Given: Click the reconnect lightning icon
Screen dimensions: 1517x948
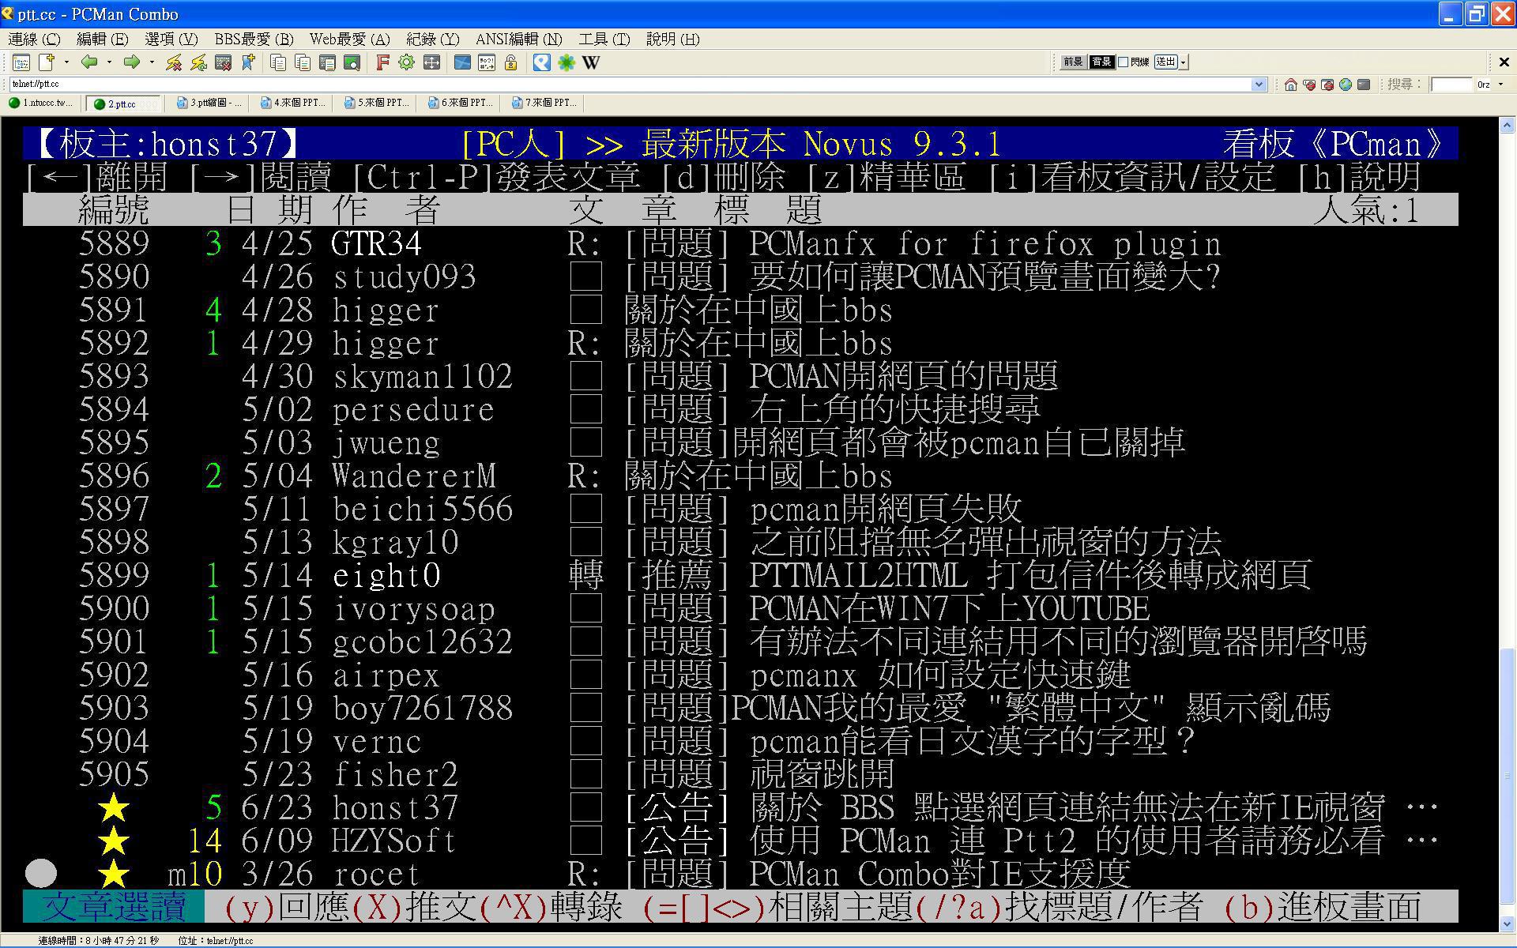Looking at the screenshot, I should (x=199, y=62).
